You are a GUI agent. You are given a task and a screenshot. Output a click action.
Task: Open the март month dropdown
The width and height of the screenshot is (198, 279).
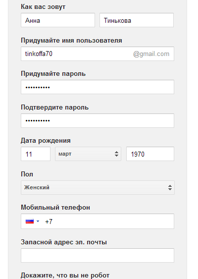[88, 154]
